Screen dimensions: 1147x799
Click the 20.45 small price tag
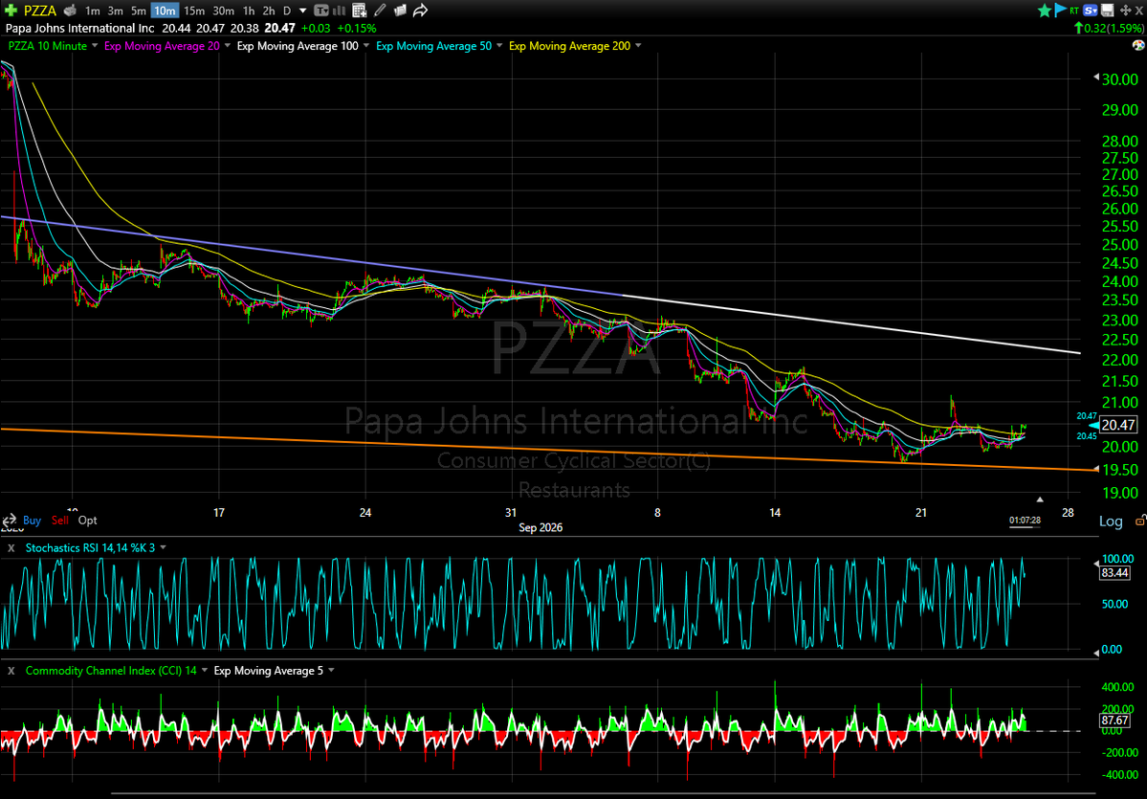click(x=1087, y=436)
